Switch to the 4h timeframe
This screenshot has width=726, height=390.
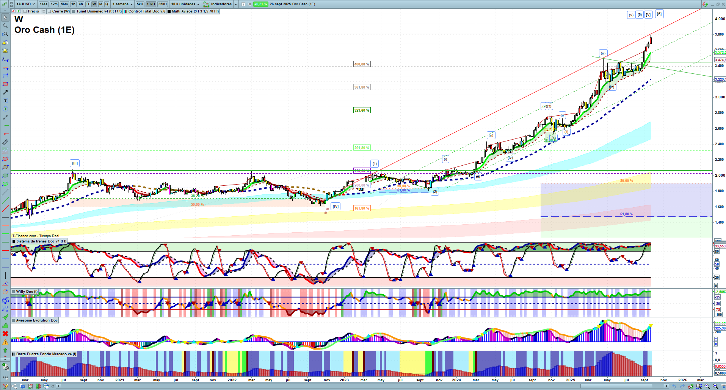(81, 4)
